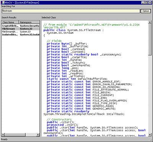
Task: Click results list scroll left arrow
Action: click(3, 135)
